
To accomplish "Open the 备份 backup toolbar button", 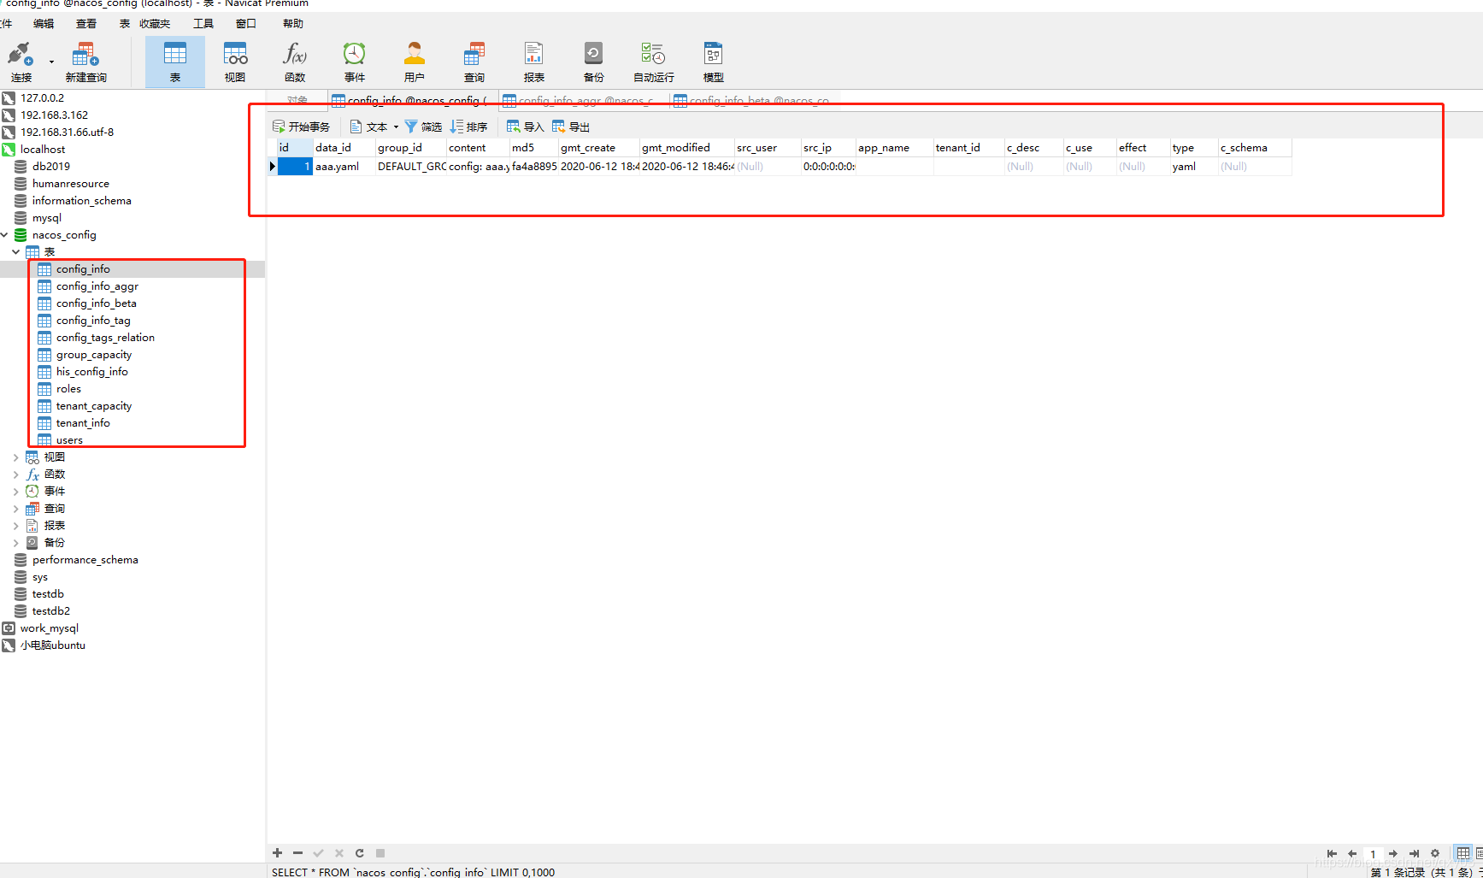I will 594,62.
